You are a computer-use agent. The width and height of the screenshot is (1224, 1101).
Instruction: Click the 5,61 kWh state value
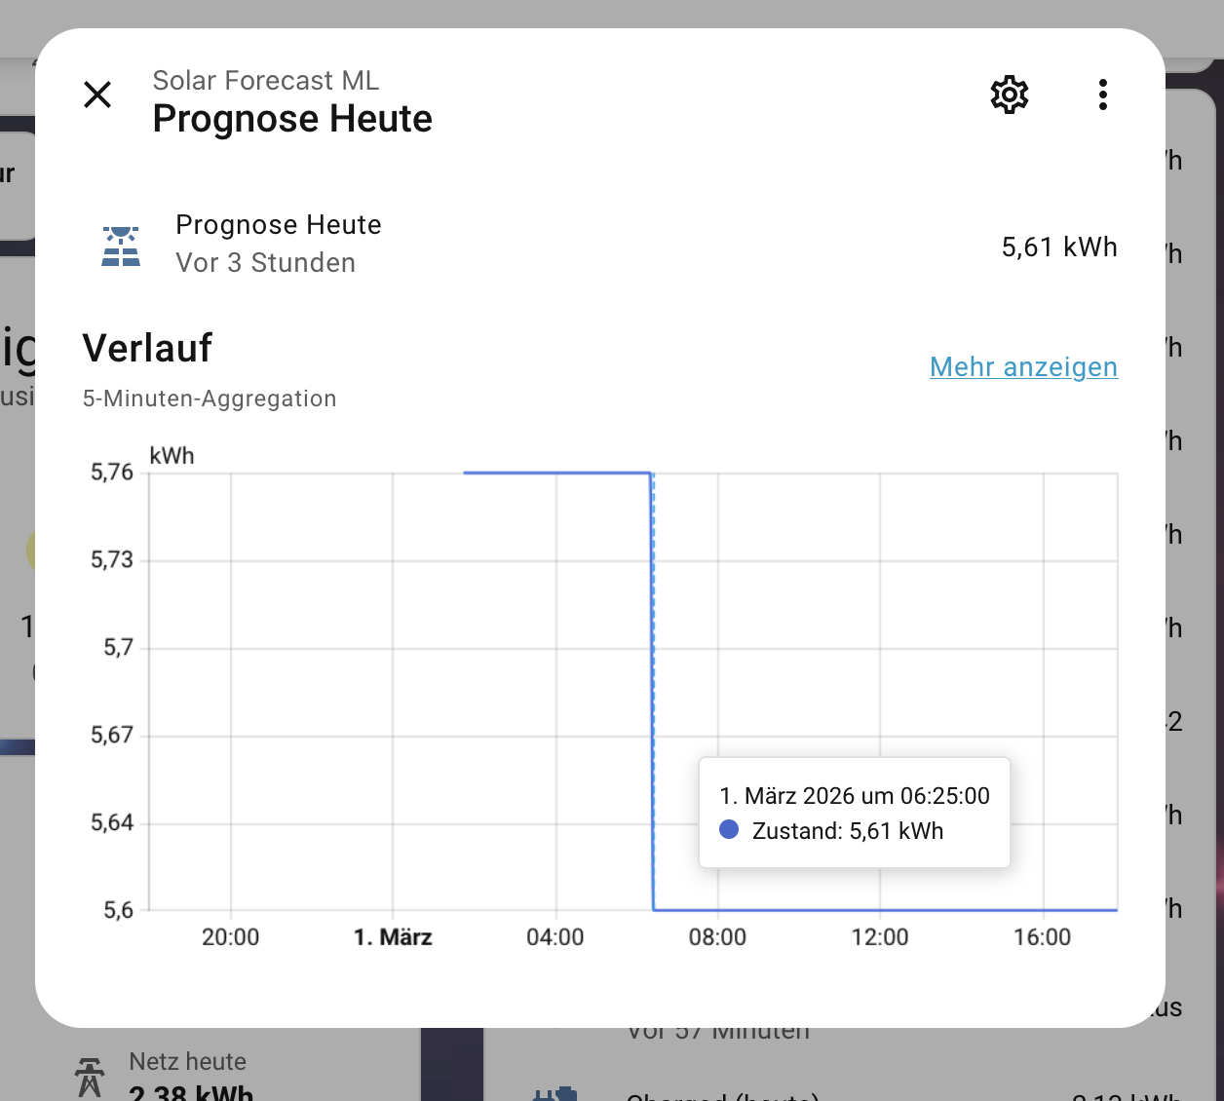(x=1058, y=247)
